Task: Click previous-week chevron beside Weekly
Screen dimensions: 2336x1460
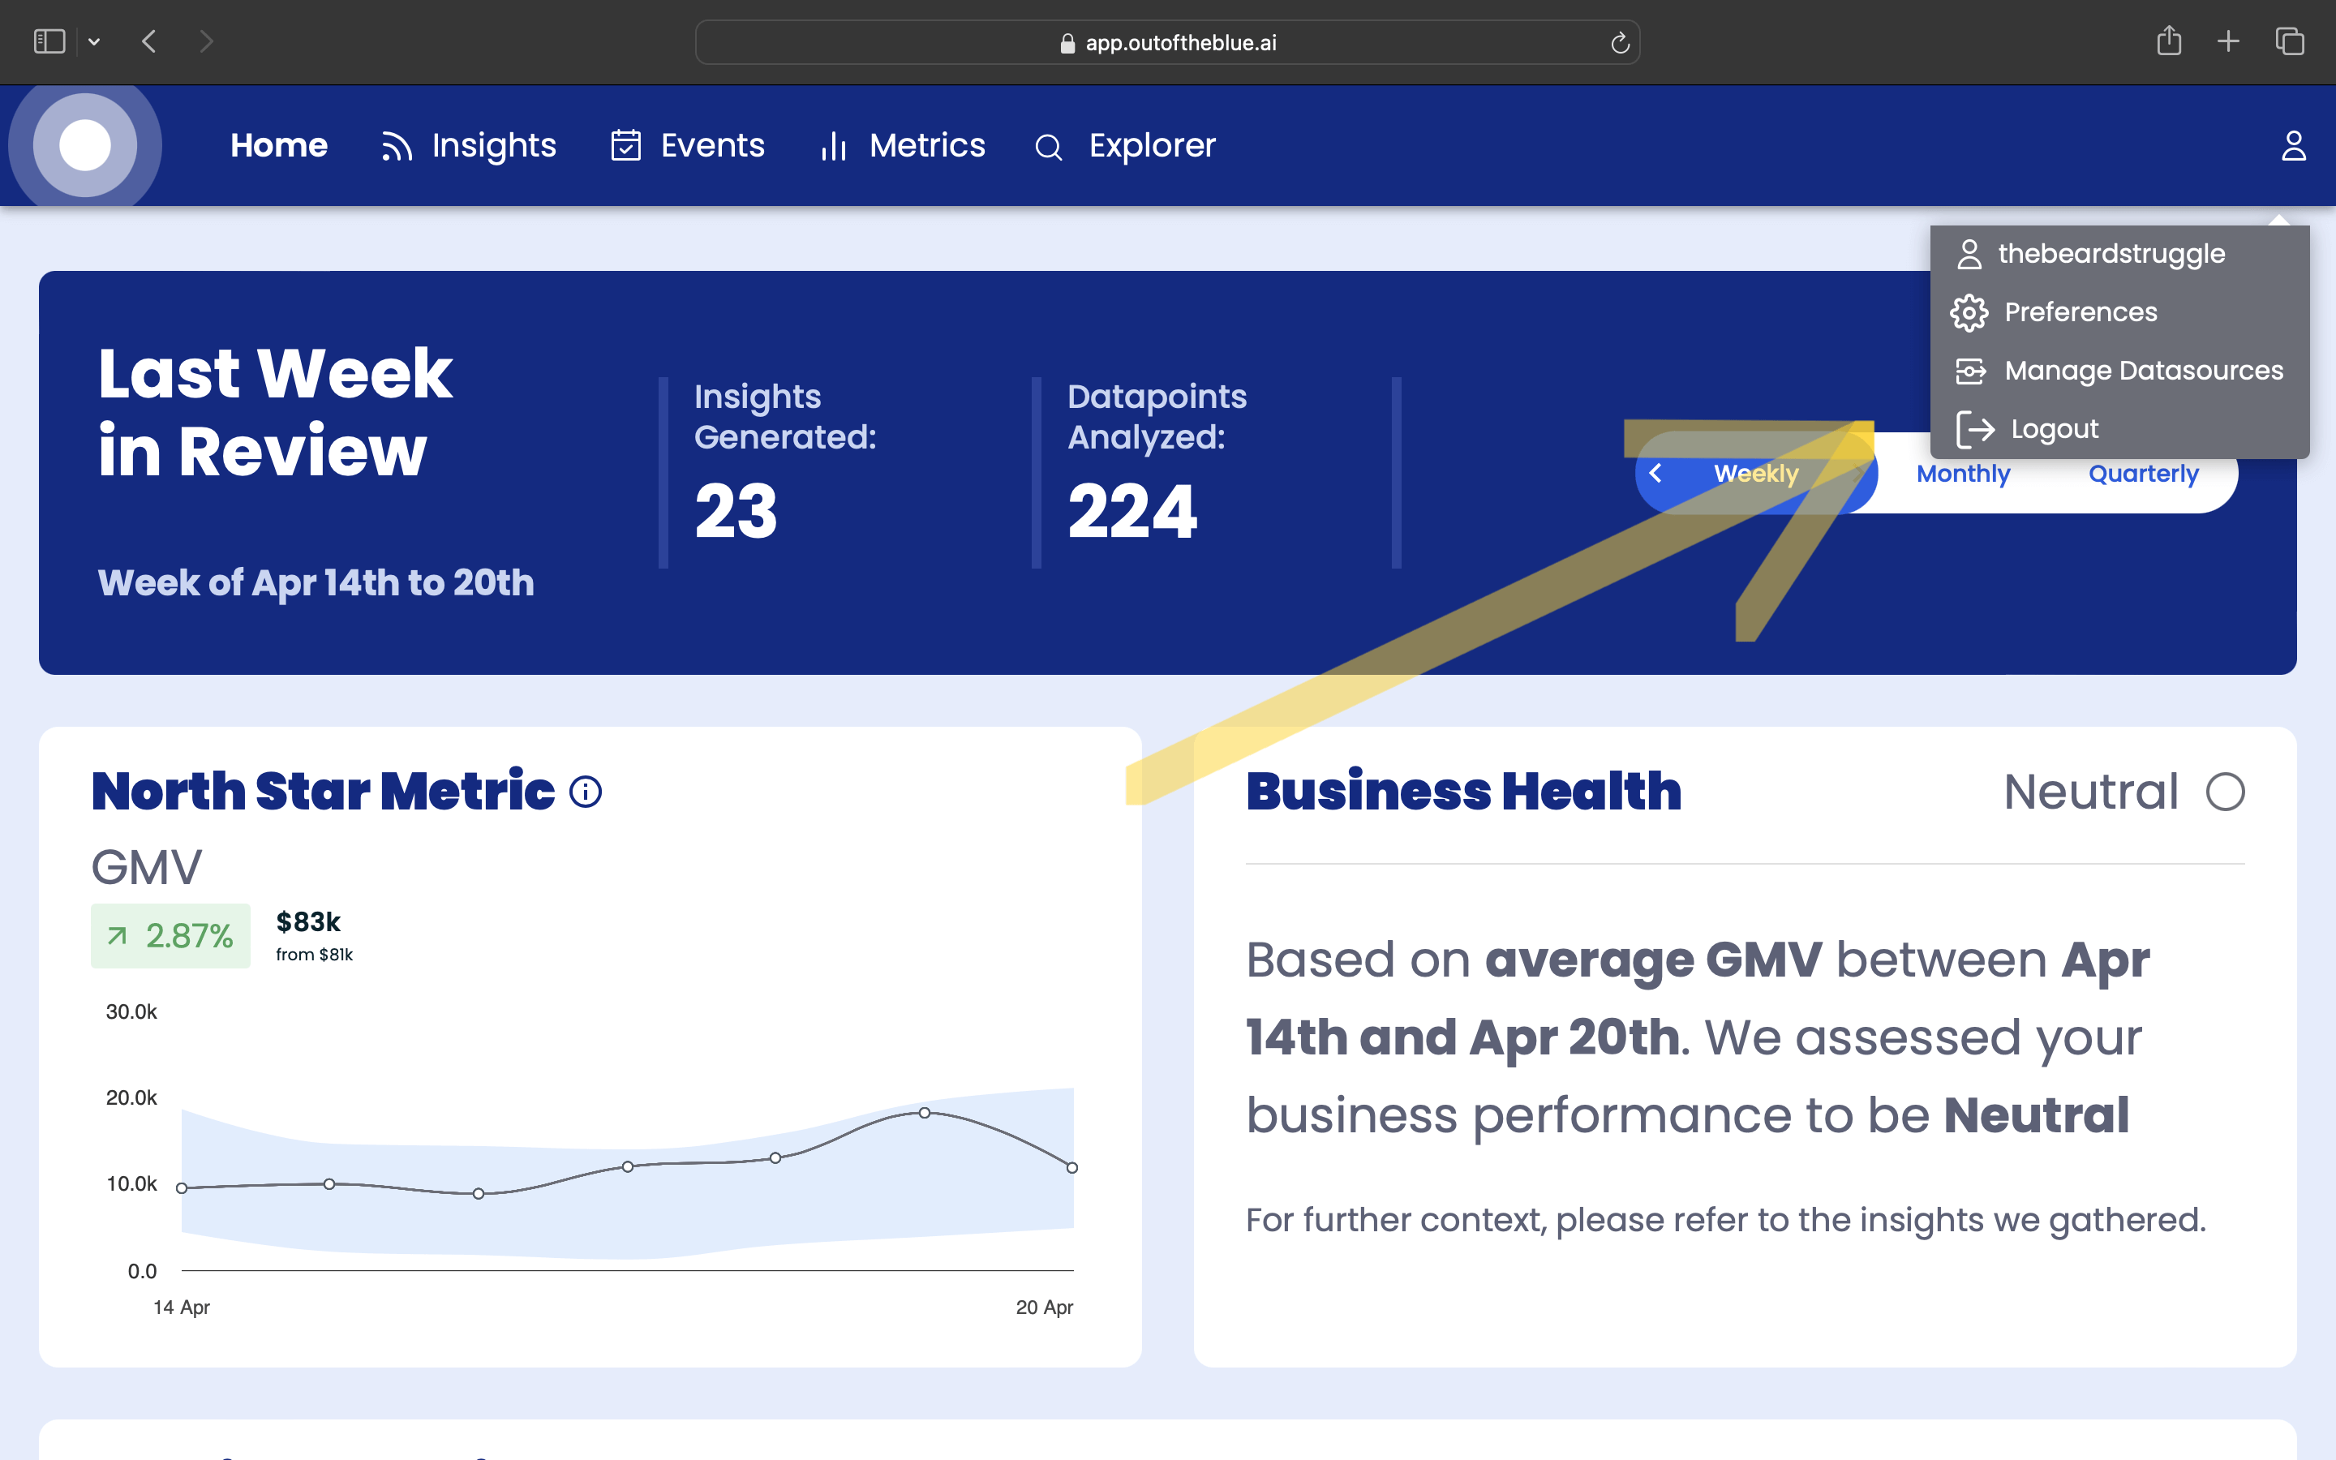Action: [1655, 473]
